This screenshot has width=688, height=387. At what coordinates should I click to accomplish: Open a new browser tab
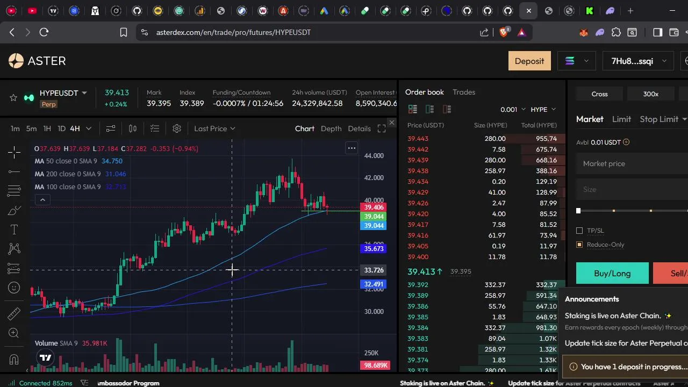pos(630,10)
